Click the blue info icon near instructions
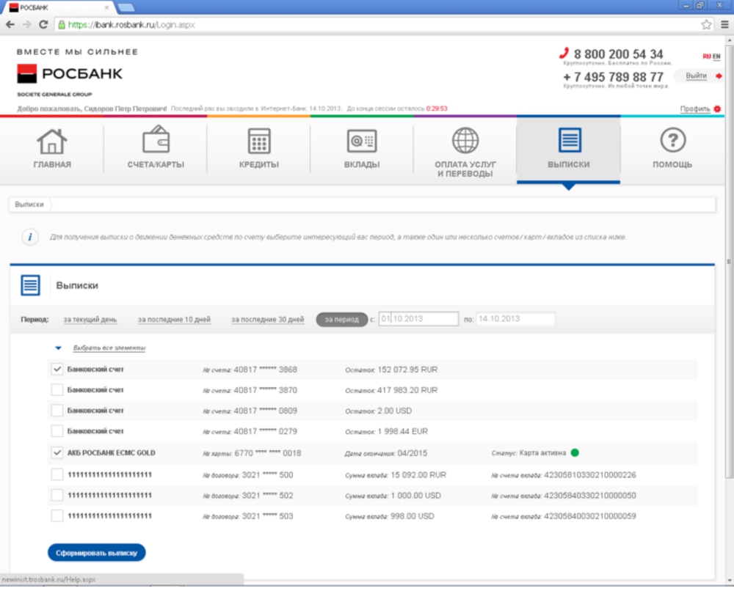 click(x=30, y=237)
